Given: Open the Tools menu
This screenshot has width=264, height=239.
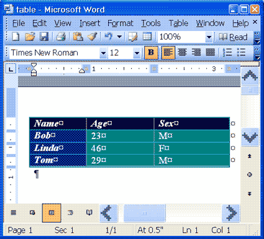Looking at the screenshot, I should coord(151,23).
